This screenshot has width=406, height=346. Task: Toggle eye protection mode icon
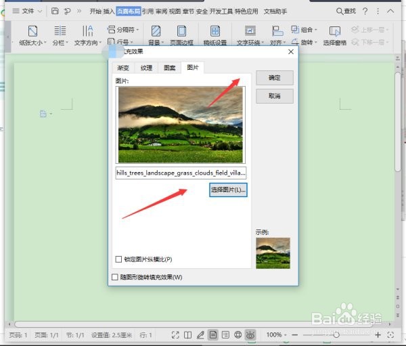coord(250,335)
